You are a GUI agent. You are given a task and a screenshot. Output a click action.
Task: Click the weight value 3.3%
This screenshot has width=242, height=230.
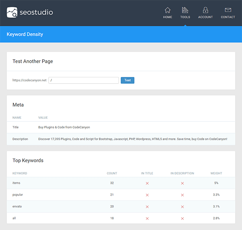coord(216,194)
